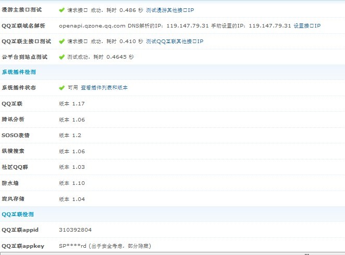Click version value 版本 1.03

72,167
